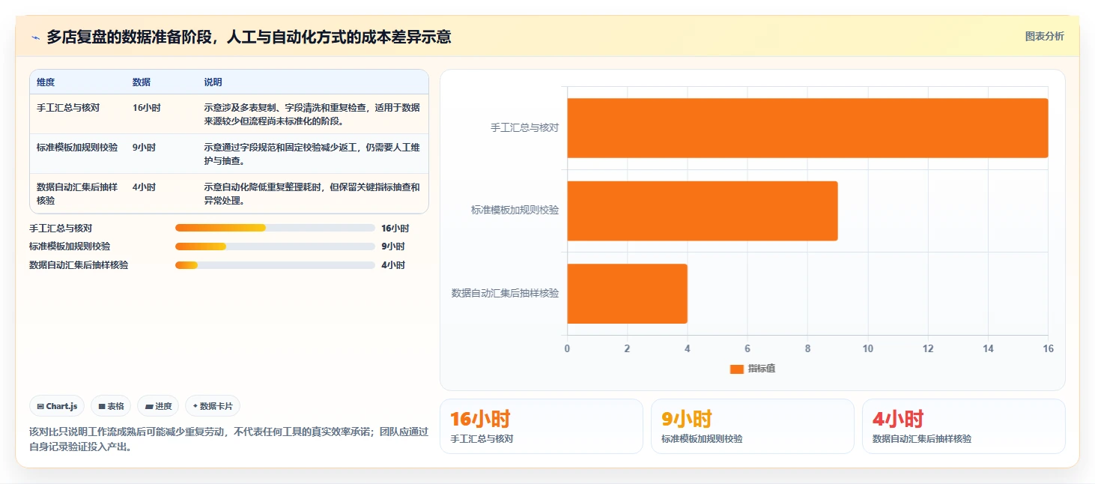
Task: Click the 9小时 data card
Action: (x=752, y=426)
